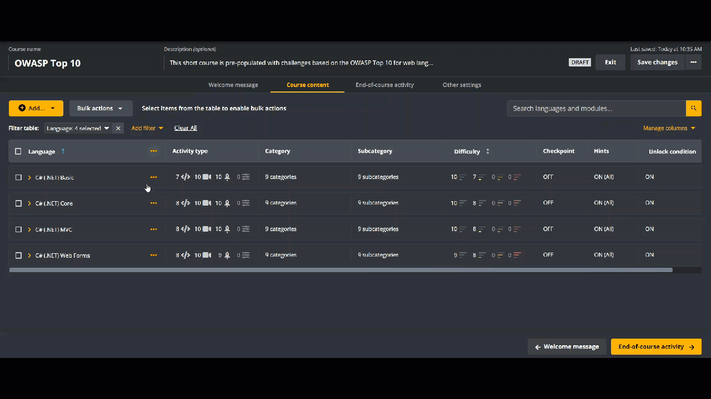The height and width of the screenshot is (399, 711).
Task: Click the video icon in C# (.NET) Web Forms row
Action: 207,255
